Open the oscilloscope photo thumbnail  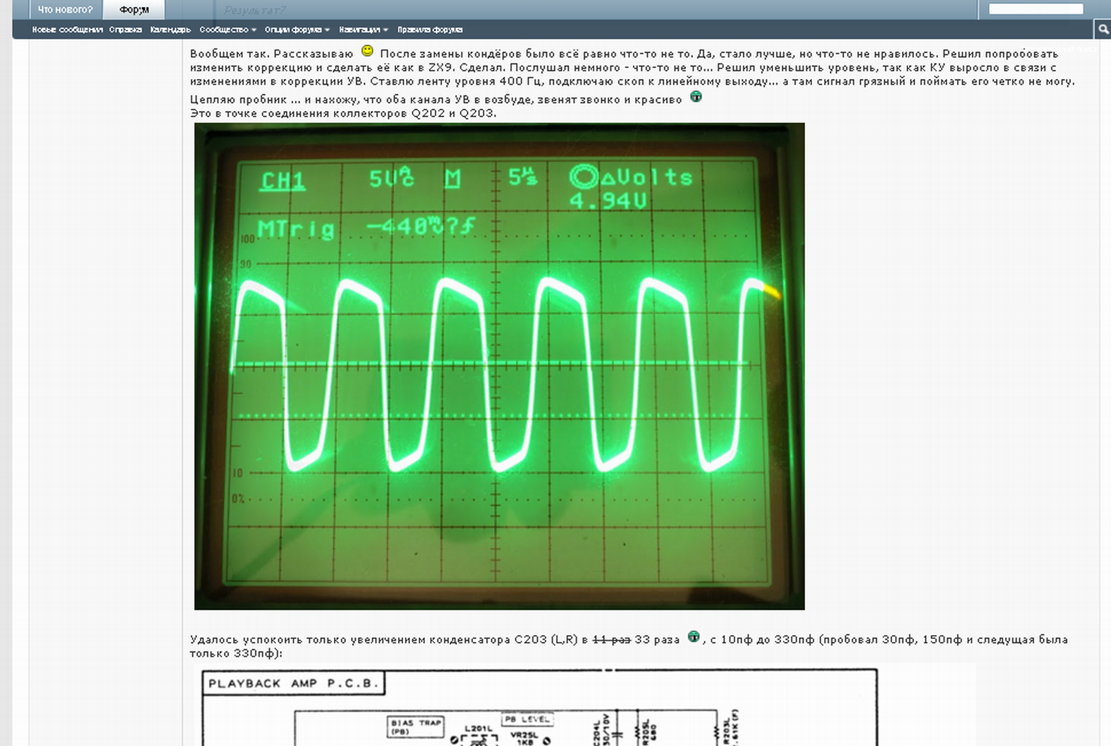(499, 366)
